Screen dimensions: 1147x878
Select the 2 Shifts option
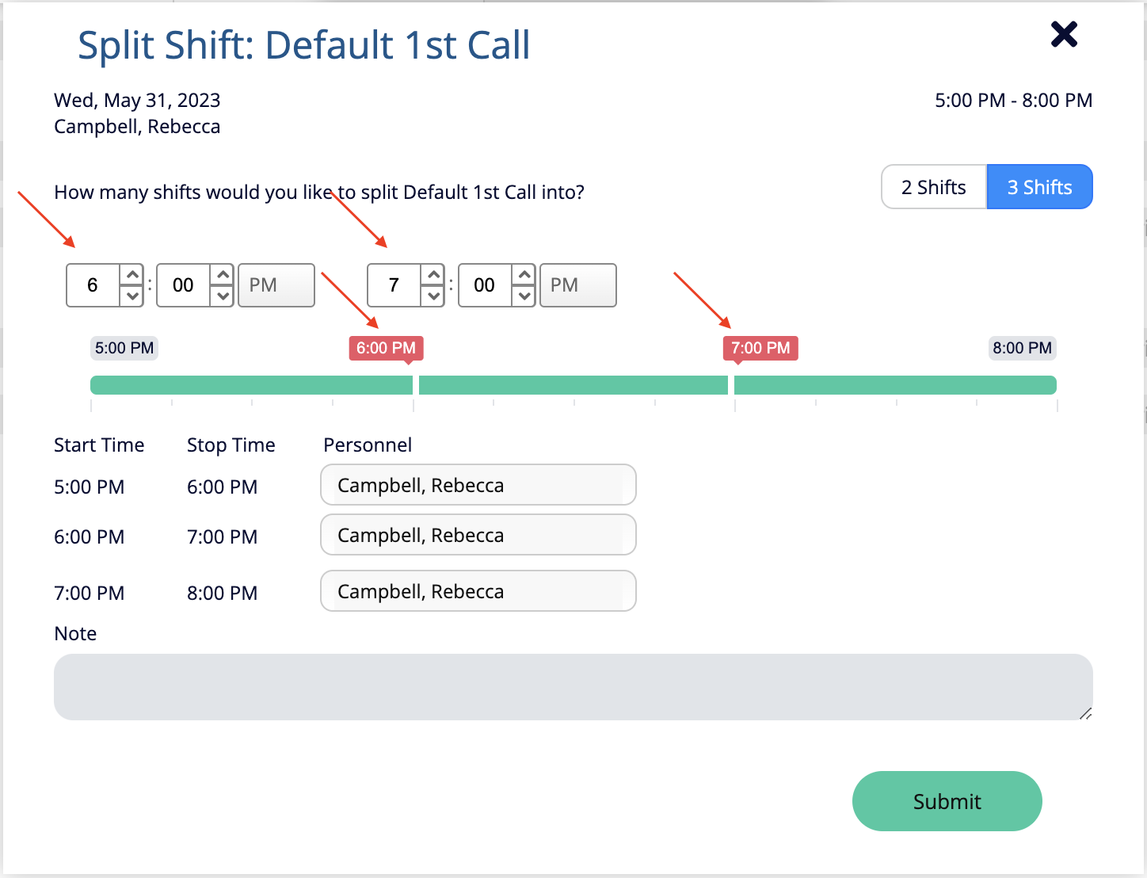pos(933,187)
